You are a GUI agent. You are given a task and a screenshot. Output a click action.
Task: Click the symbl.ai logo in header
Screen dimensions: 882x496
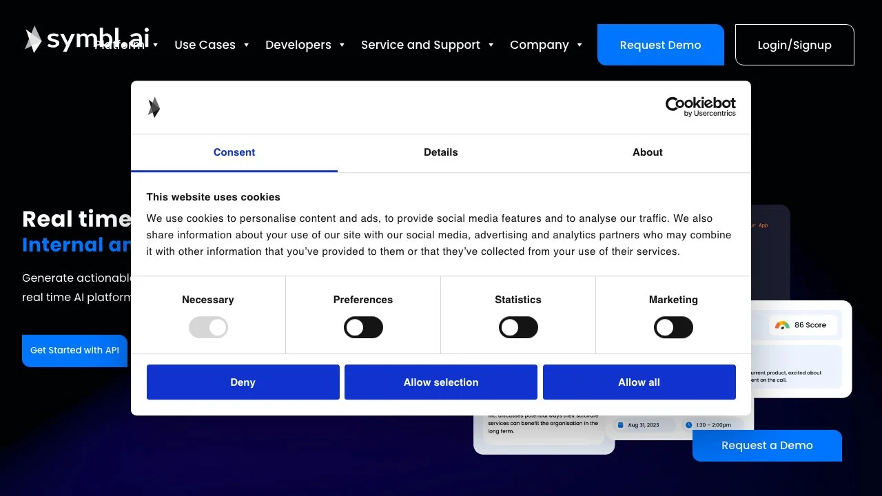[87, 39]
